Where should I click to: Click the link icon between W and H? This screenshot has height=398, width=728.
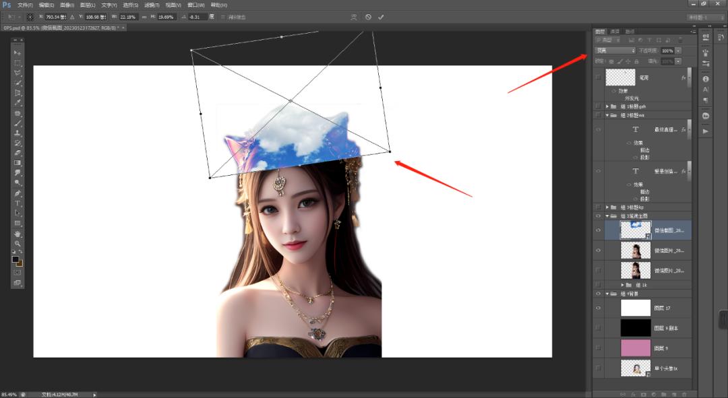pyautogui.click(x=144, y=17)
